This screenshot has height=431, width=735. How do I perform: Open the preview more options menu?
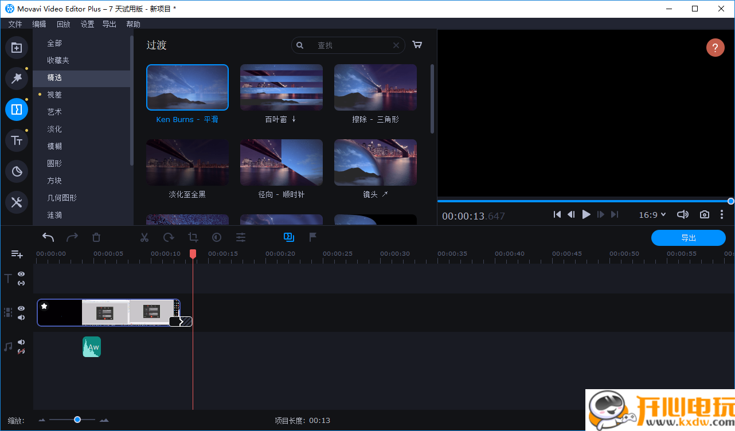722,214
